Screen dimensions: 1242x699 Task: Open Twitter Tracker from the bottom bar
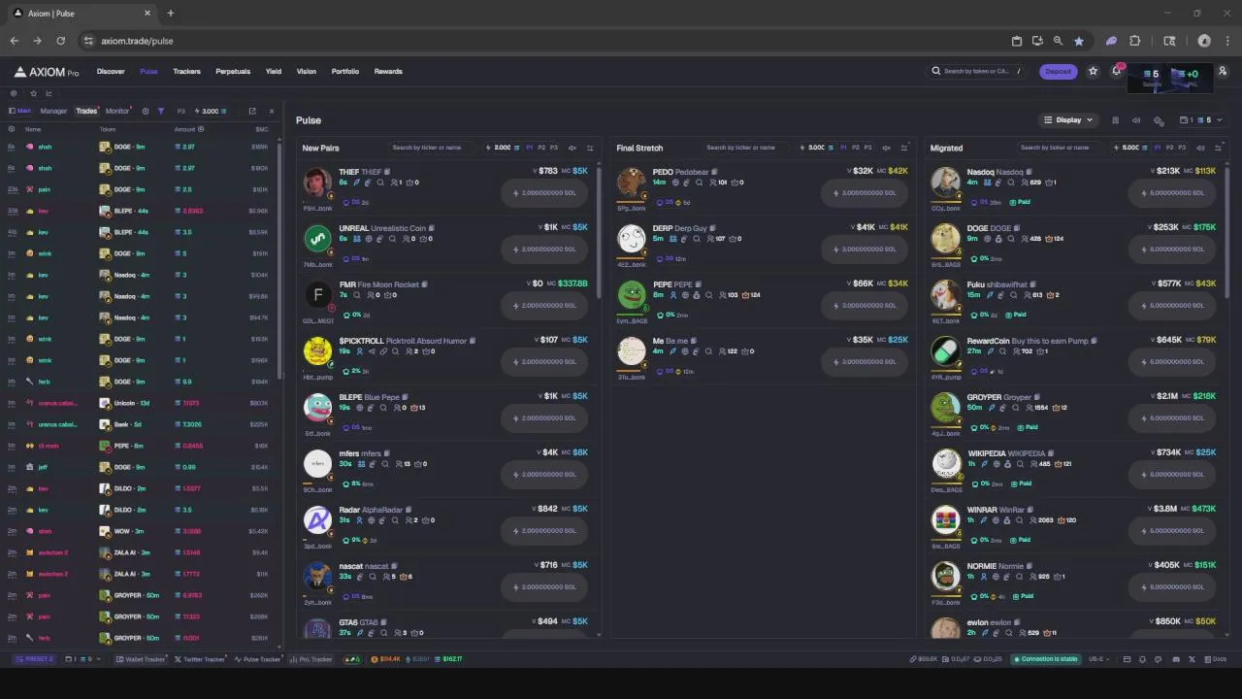click(200, 659)
